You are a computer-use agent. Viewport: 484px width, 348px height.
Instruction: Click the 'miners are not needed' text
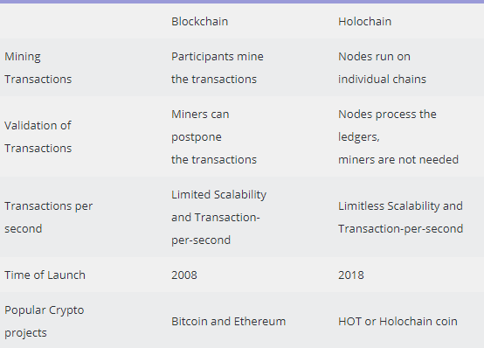tap(398, 159)
